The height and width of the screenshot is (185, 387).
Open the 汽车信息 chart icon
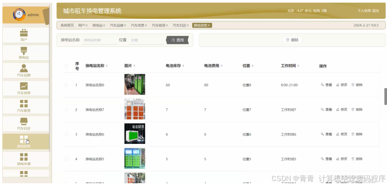tap(24, 86)
